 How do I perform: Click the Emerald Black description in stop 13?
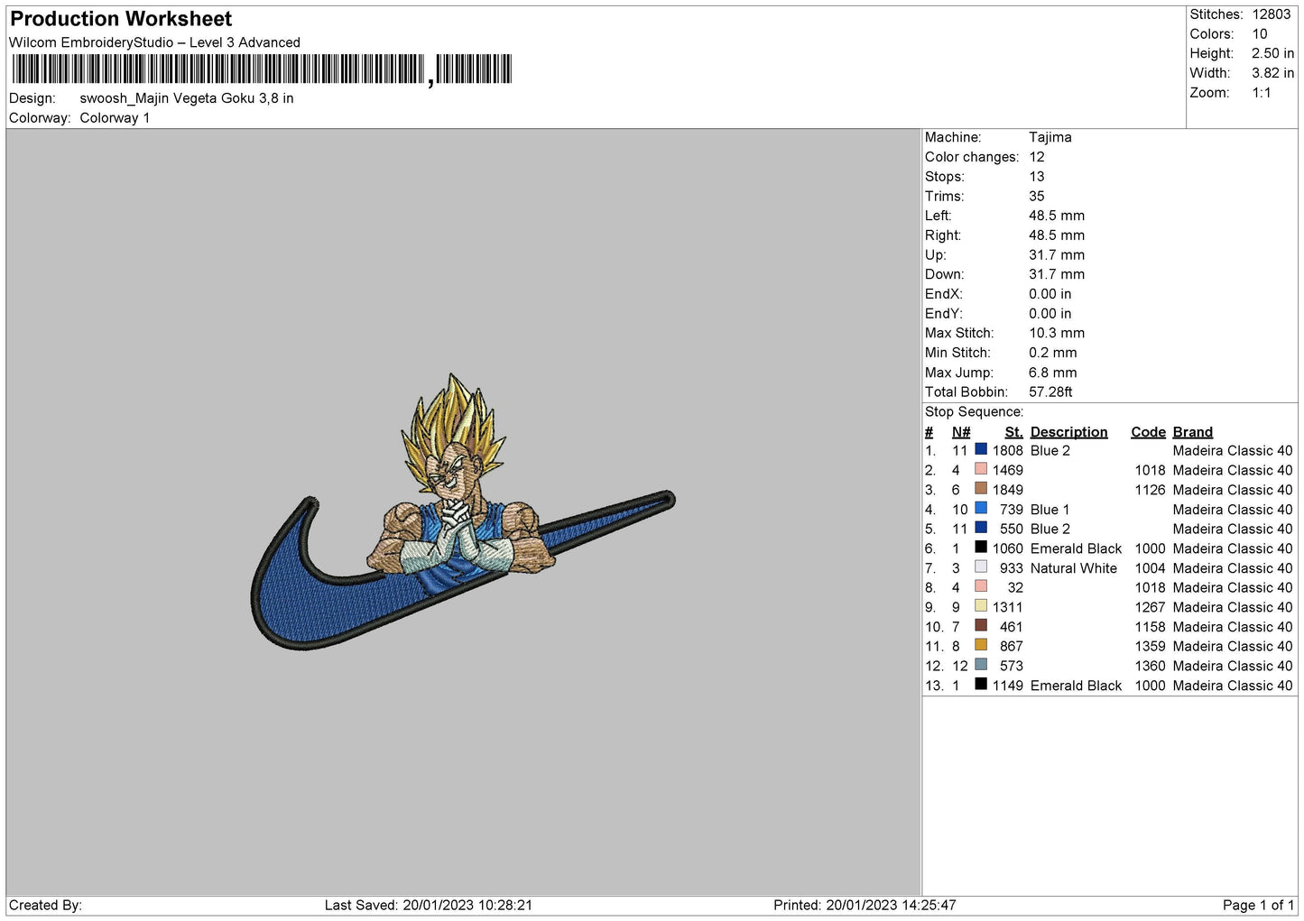1076,686
